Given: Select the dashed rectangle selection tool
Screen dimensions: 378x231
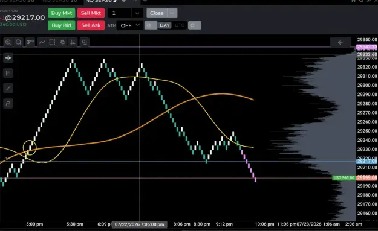Looking at the screenshot, I should tap(52, 42).
